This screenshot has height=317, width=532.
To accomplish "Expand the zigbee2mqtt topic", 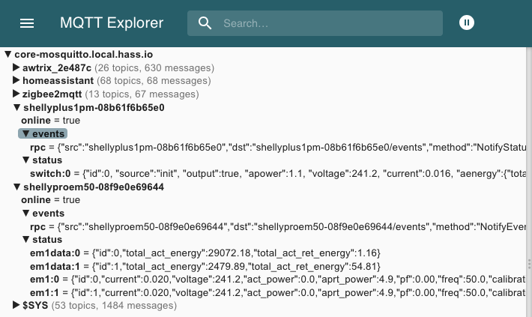I will (x=16, y=94).
